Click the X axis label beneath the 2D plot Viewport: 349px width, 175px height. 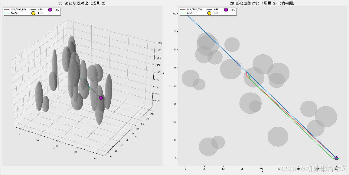263,172
